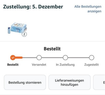Click the In Zustellung status label
The image size is (105, 95).
65,65
